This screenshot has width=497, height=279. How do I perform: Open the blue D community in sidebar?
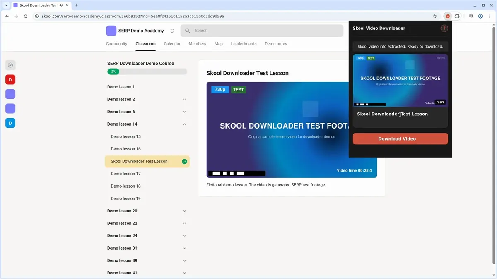pos(10,123)
